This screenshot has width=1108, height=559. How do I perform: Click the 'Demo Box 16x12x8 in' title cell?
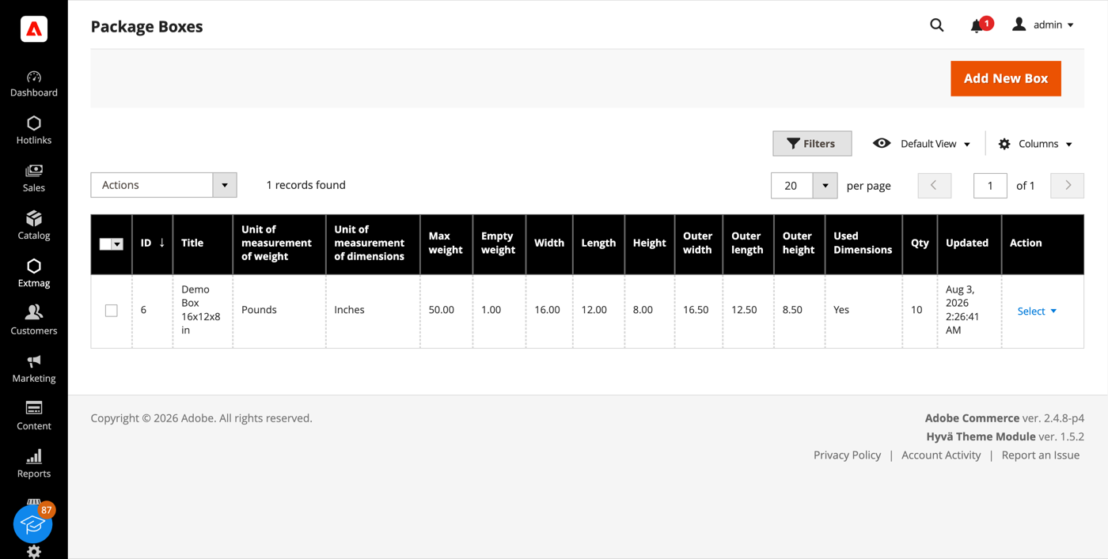pos(201,310)
